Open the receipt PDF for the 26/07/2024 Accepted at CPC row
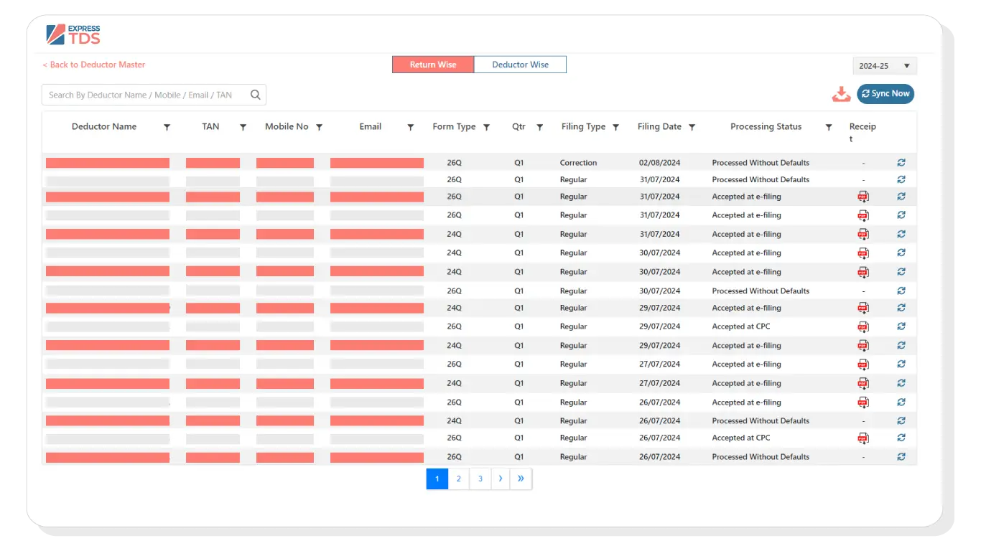Screen dimensions: 981x551 863,438
